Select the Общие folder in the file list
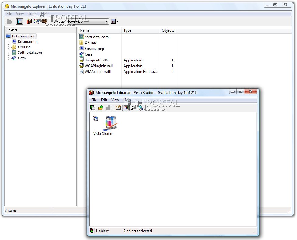 click(91, 43)
